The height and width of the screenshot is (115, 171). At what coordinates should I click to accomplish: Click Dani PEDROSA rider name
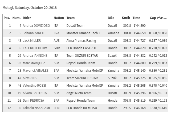(x=33, y=101)
